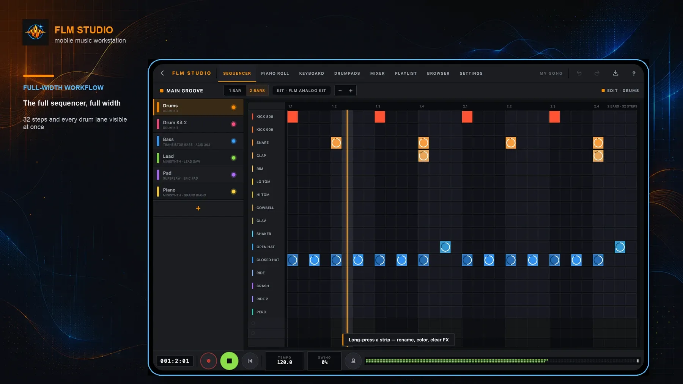The height and width of the screenshot is (384, 683).
Task: Toggle the purple dot on Pad track
Action: (x=233, y=175)
